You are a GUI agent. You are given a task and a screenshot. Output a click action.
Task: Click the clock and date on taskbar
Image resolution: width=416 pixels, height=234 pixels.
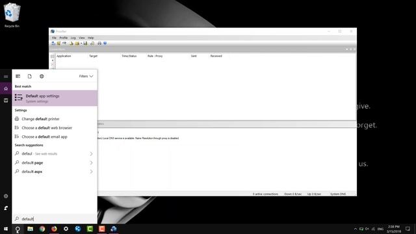click(394, 229)
